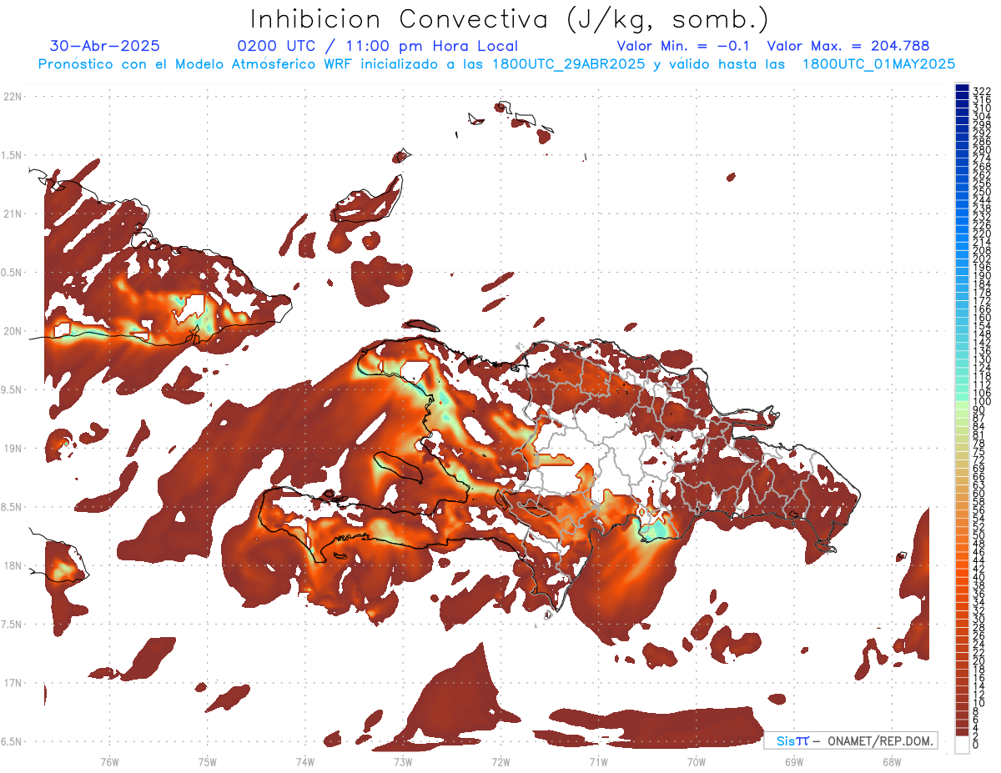This screenshot has height=773, width=1001.
Task: Click the '40' value on the color scale
Action: coord(978,577)
